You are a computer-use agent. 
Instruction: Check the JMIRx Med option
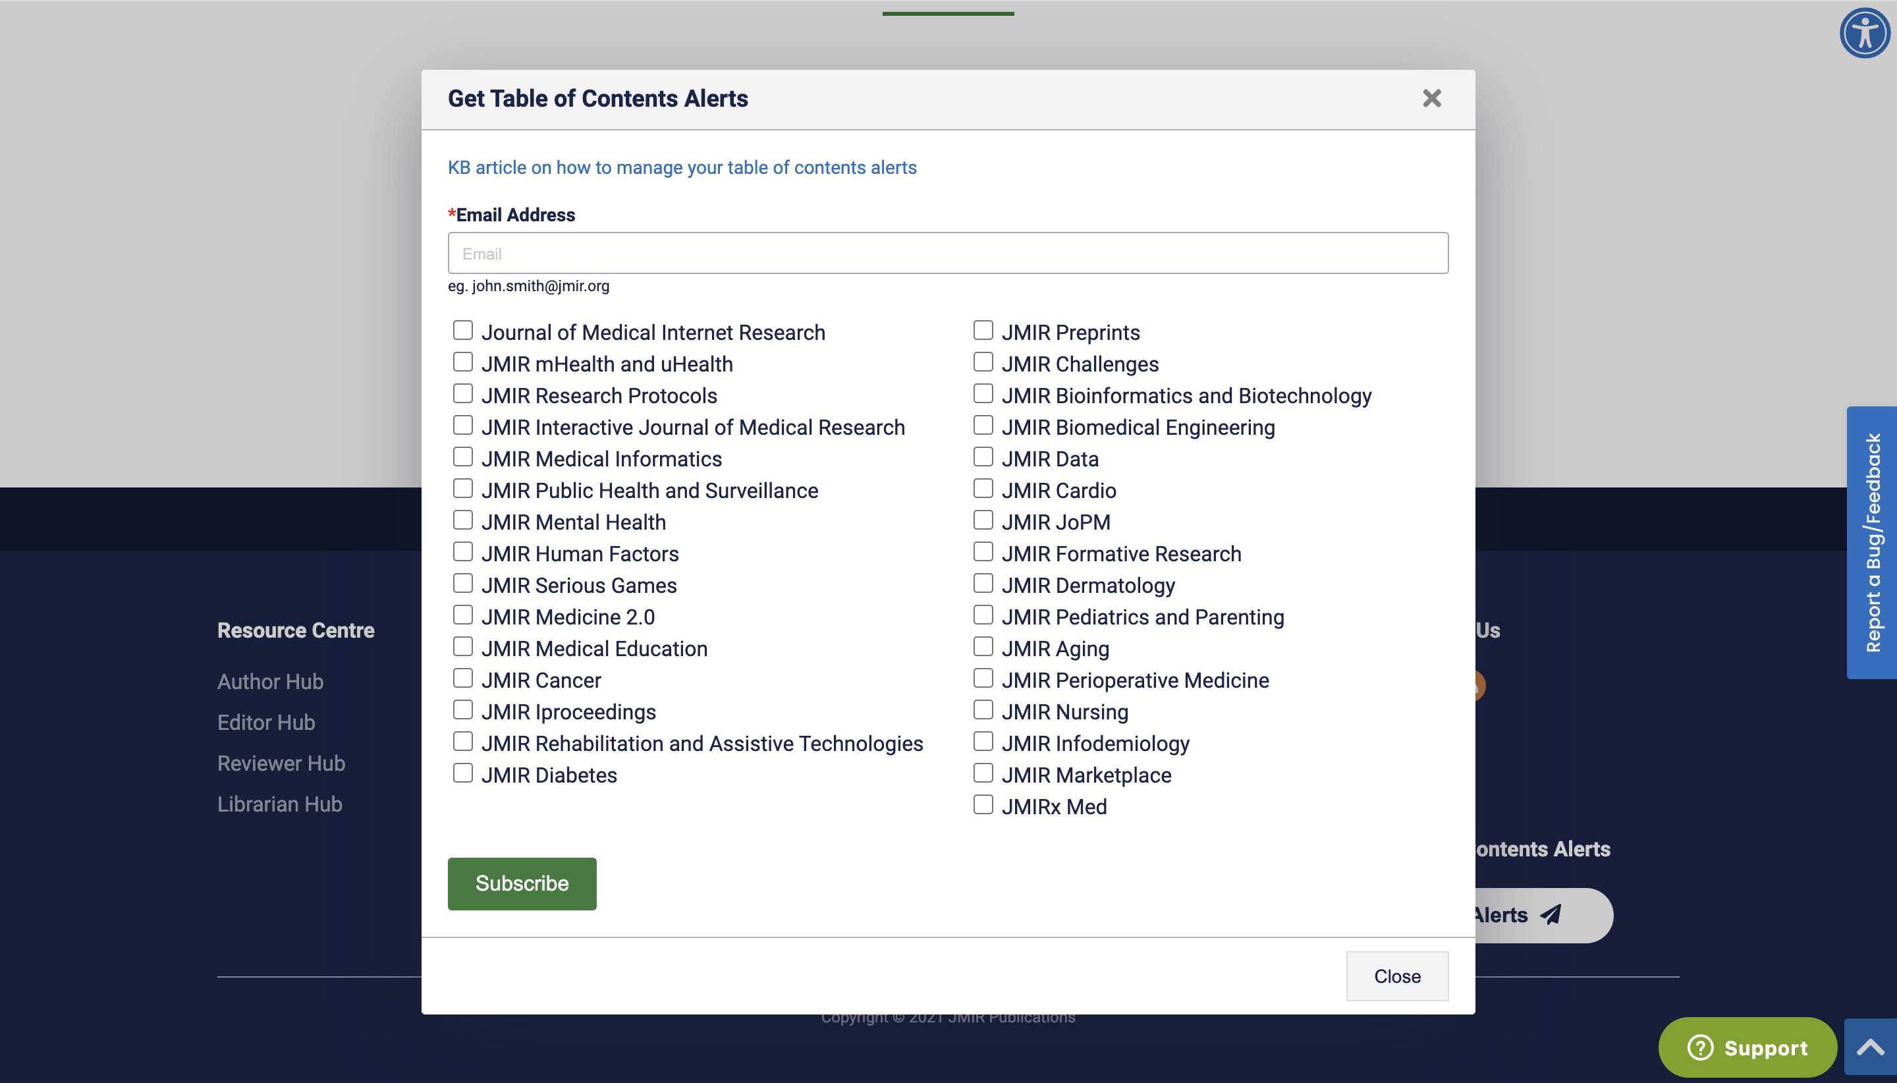coord(983,805)
